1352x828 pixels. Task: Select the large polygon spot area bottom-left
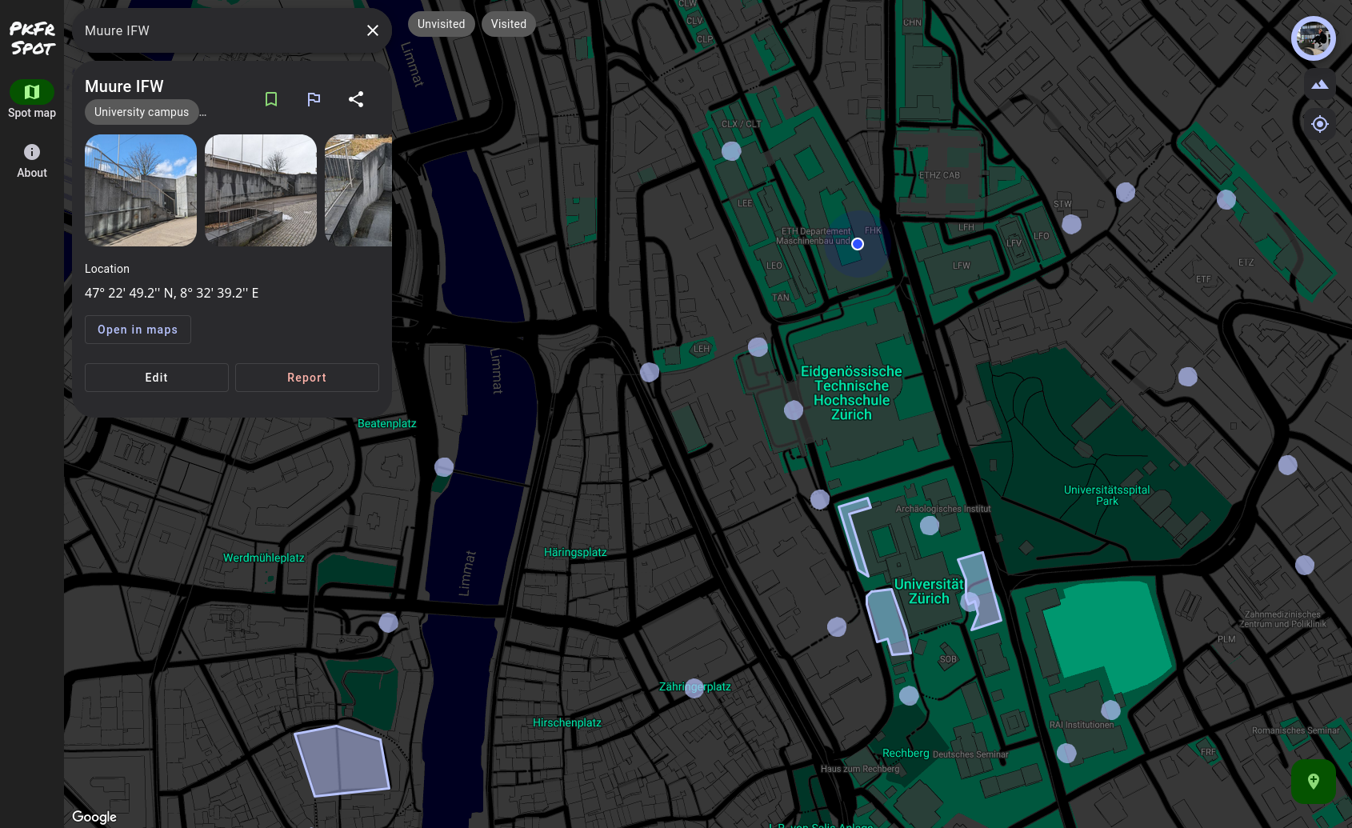pos(342,760)
